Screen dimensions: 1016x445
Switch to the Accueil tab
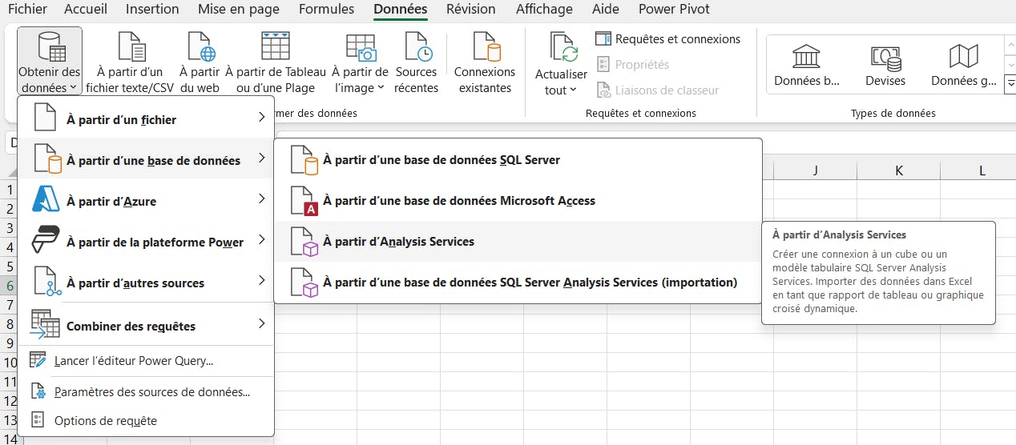tap(86, 10)
